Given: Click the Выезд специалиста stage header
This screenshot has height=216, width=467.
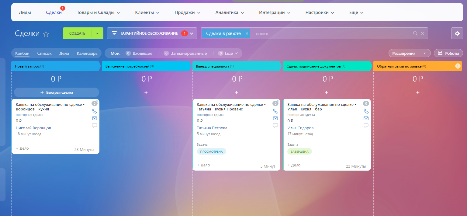Looking at the screenshot, I should pos(237,66).
